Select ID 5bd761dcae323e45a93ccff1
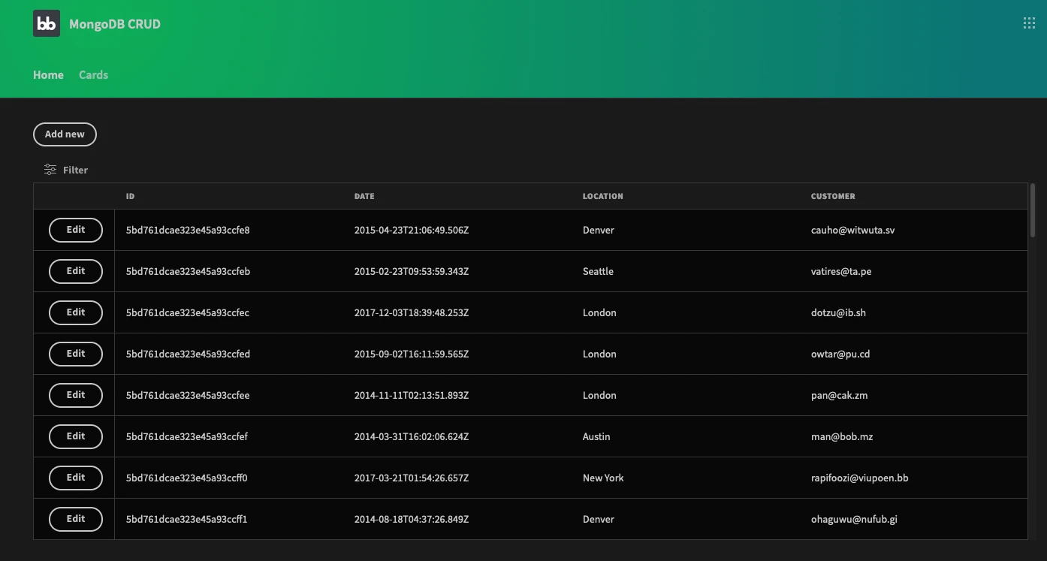The image size is (1047, 561). 187,519
